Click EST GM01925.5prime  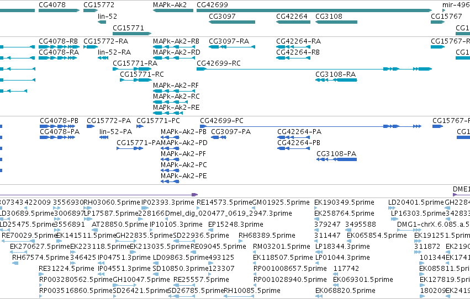coord(281,202)
